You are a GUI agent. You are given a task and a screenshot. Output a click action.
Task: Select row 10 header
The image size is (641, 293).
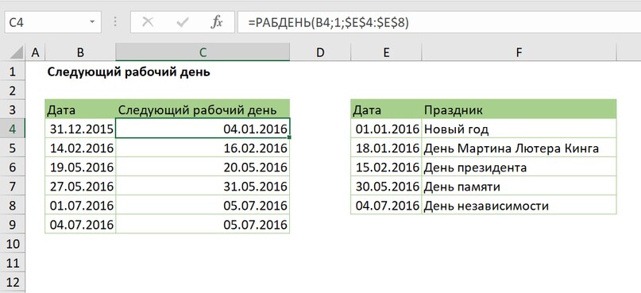pos(13,244)
